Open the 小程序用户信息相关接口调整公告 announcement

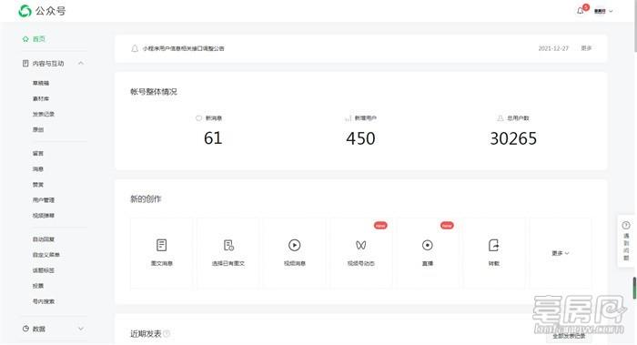[x=183, y=48]
